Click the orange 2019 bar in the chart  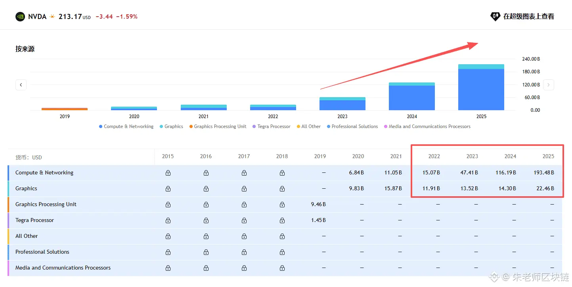tap(65, 109)
